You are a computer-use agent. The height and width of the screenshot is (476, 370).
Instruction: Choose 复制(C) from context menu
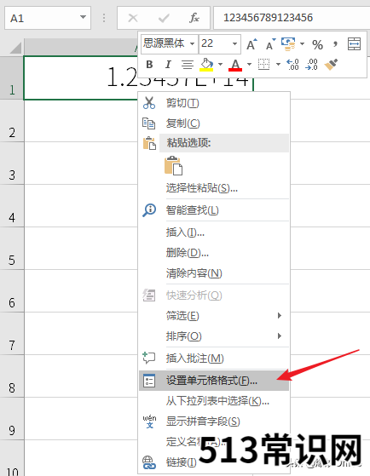pyautogui.click(x=214, y=123)
